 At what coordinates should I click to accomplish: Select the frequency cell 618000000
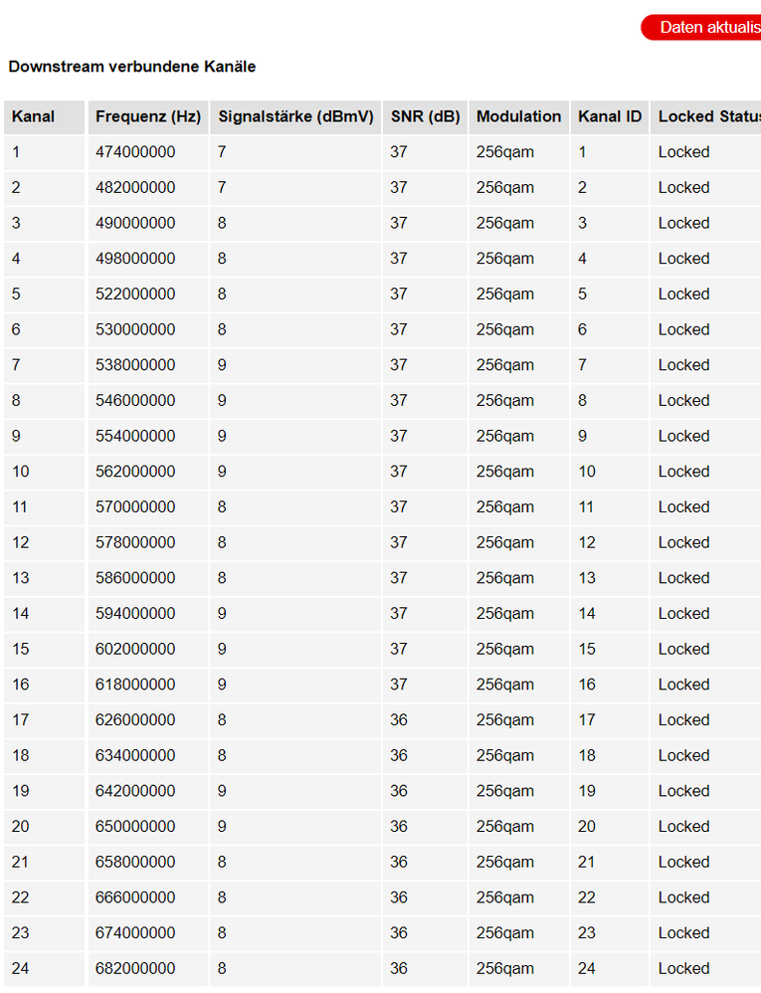[135, 685]
